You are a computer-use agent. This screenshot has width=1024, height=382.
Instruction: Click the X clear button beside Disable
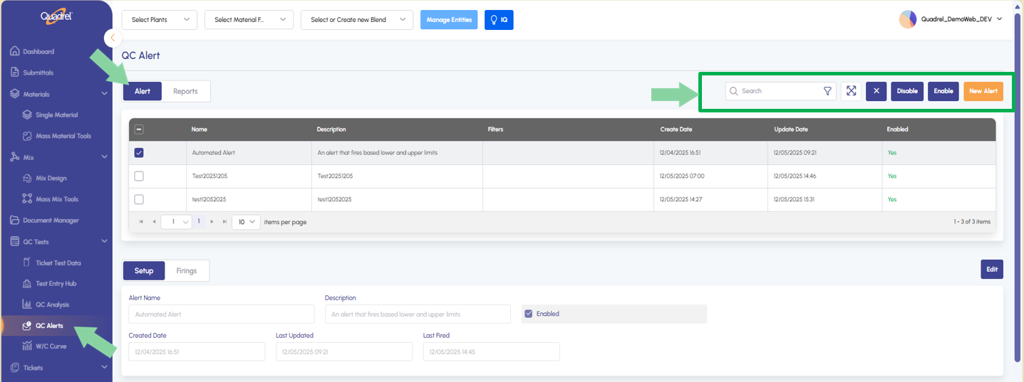(x=876, y=91)
